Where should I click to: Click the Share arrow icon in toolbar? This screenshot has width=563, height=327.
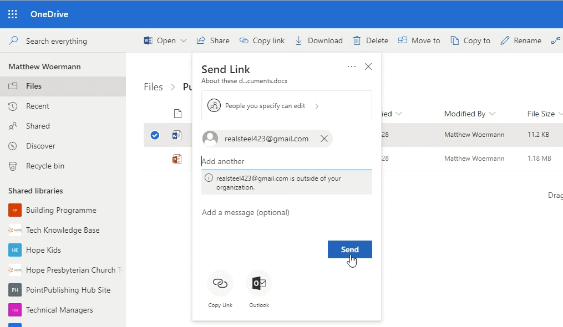coord(201,40)
